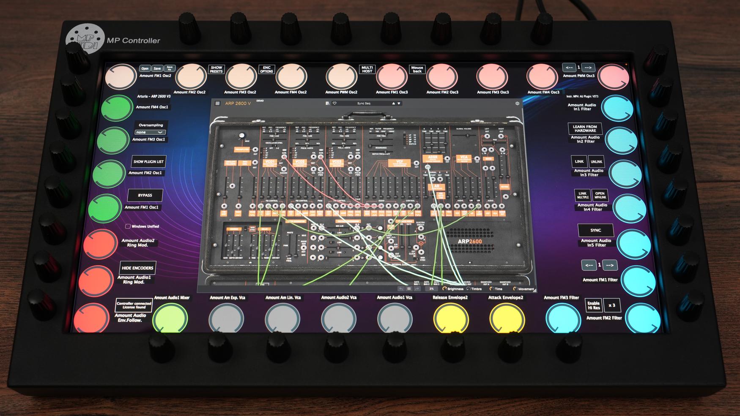Toggle the VCF filter type LP 24 switch
The height and width of the screenshot is (416, 740).
point(405,139)
